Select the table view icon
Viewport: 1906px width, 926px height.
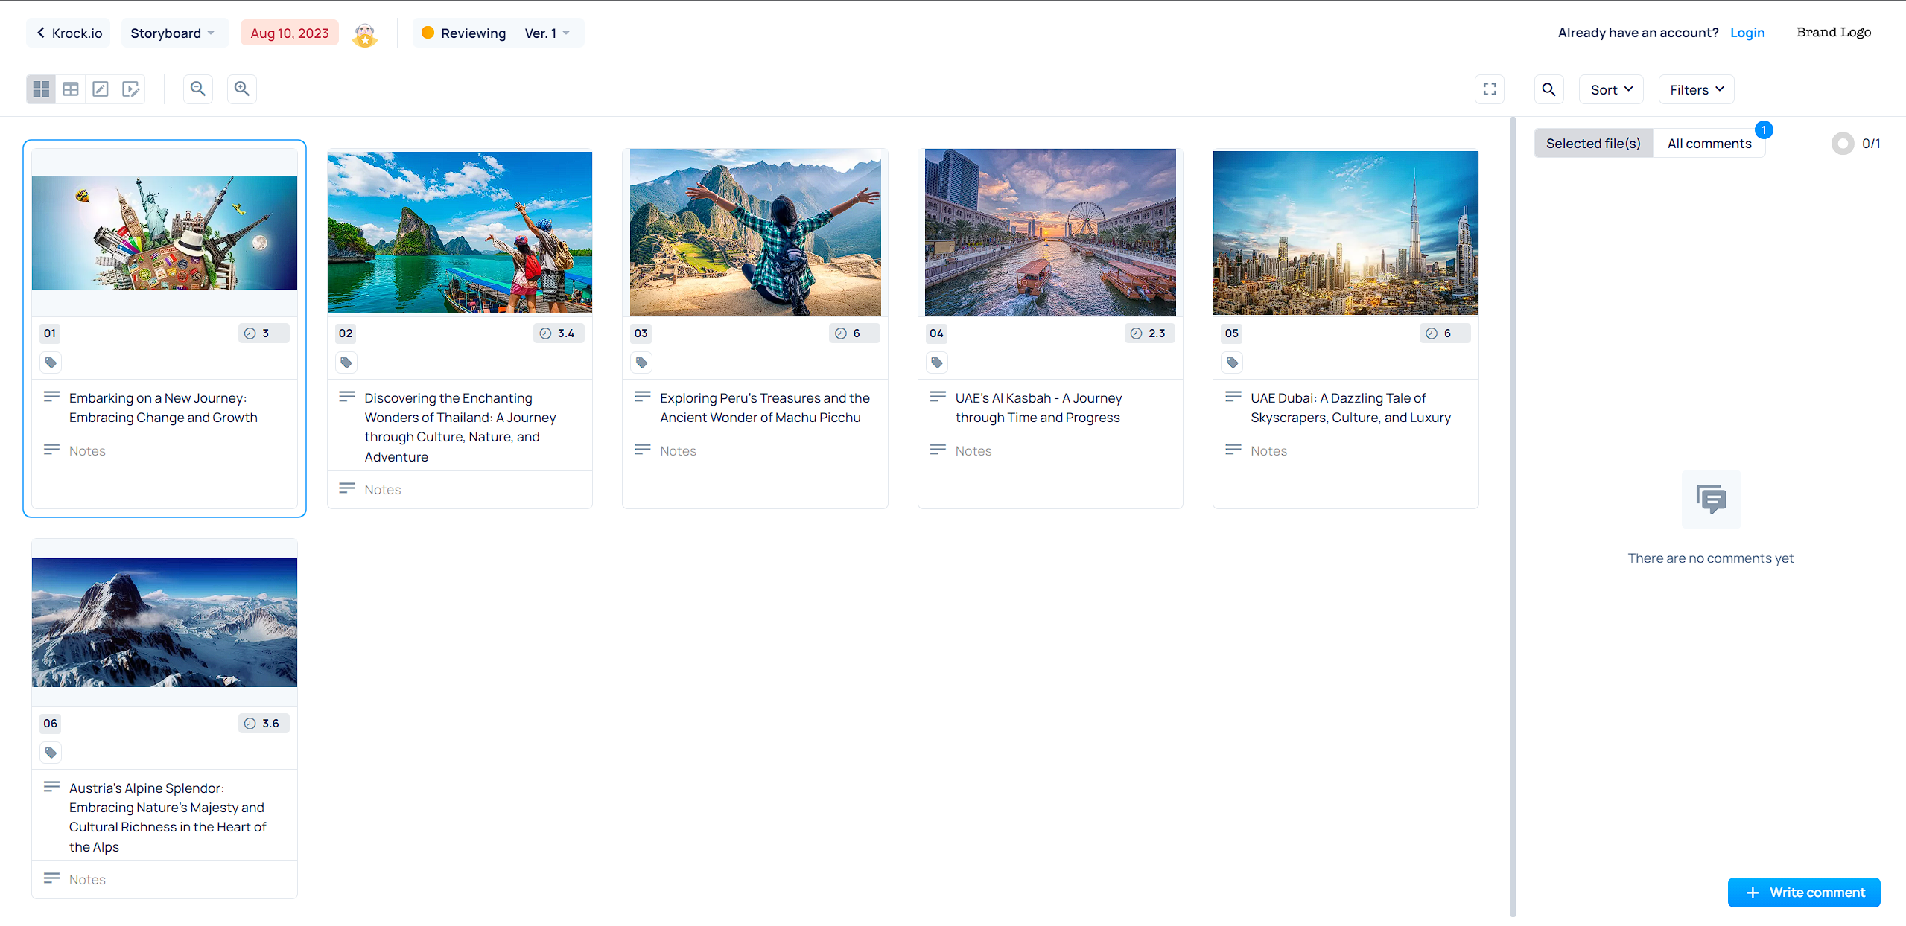[x=71, y=89]
